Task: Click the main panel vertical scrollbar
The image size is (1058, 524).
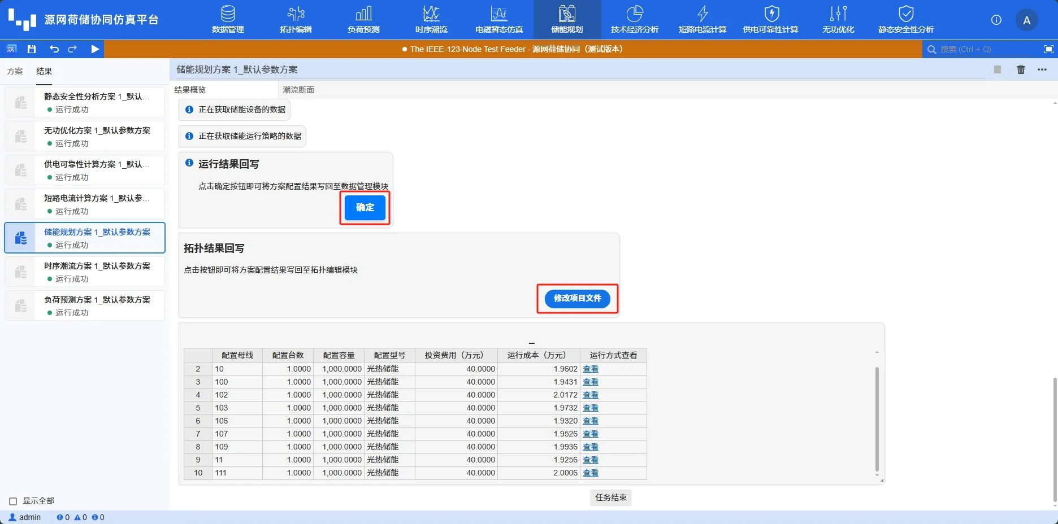Action: [x=1055, y=440]
